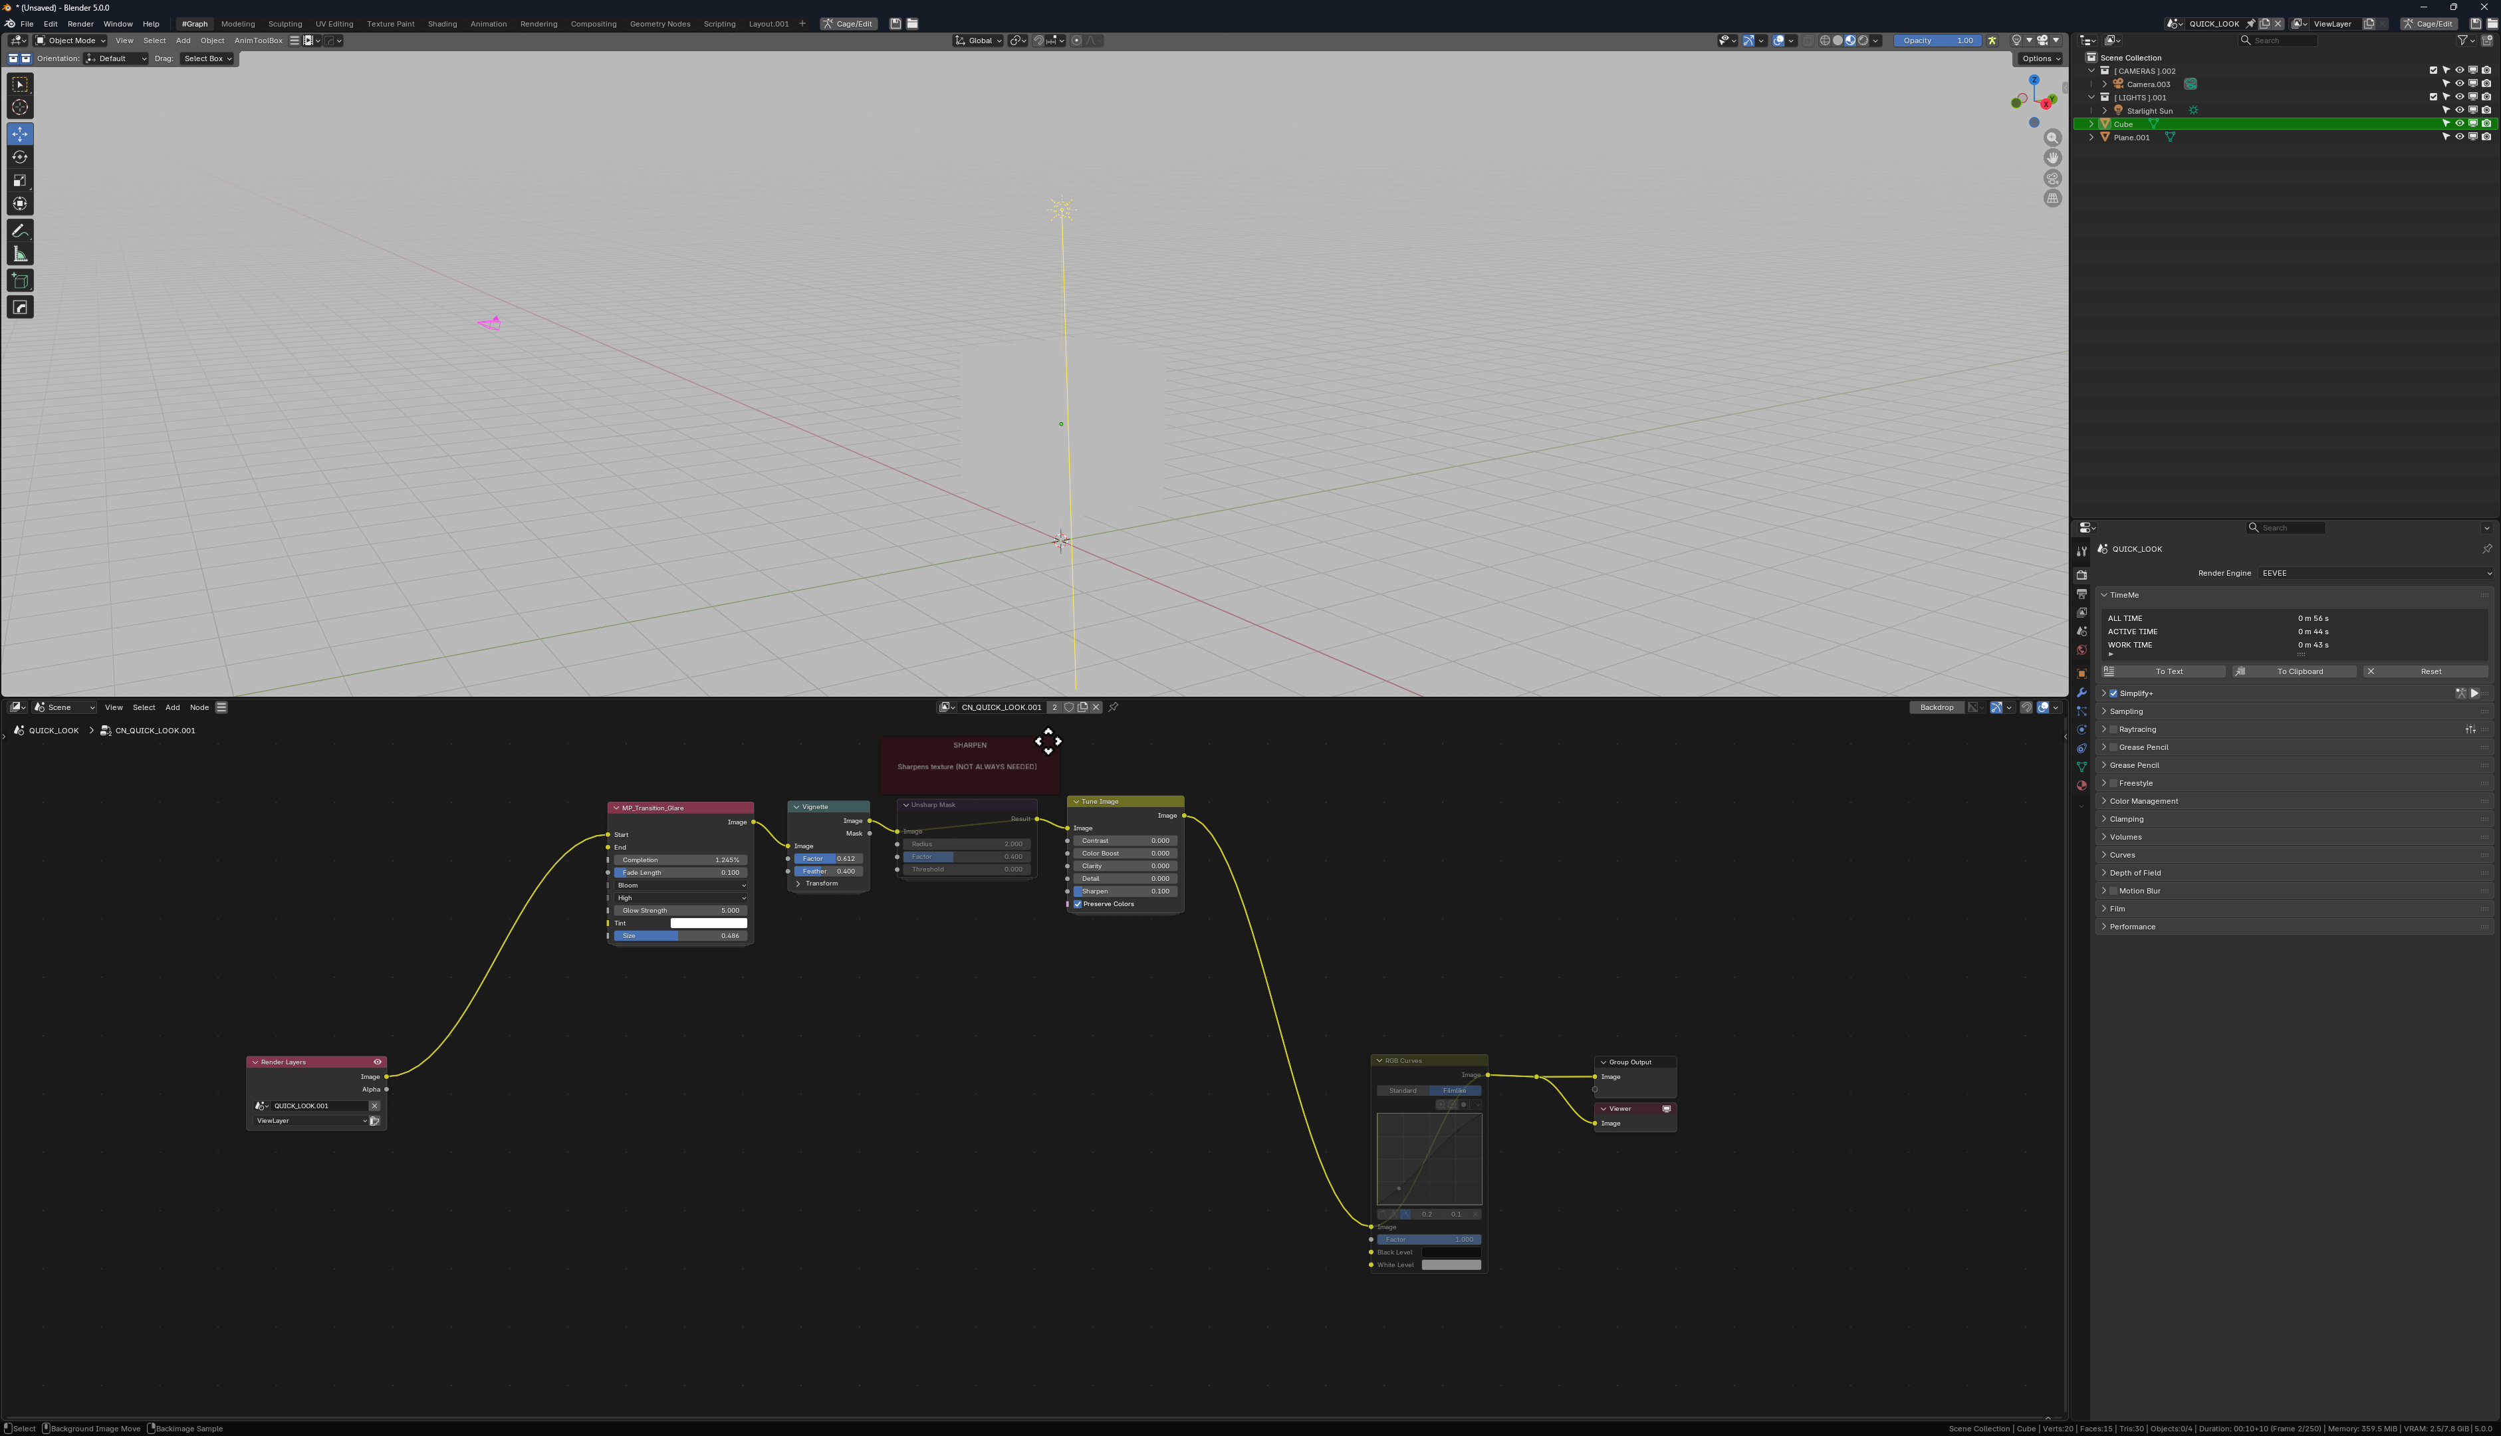Toggle Preserve Colors in Tune Image node
The image size is (2501, 1436).
tap(1078, 904)
